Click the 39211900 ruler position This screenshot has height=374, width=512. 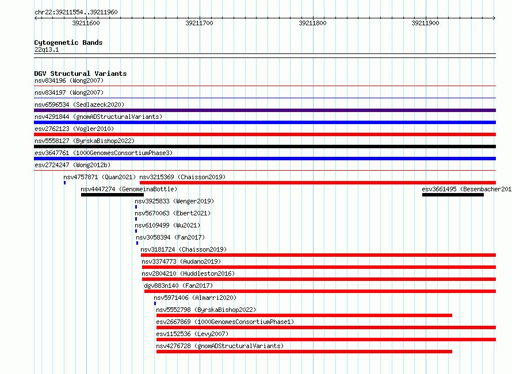click(426, 23)
